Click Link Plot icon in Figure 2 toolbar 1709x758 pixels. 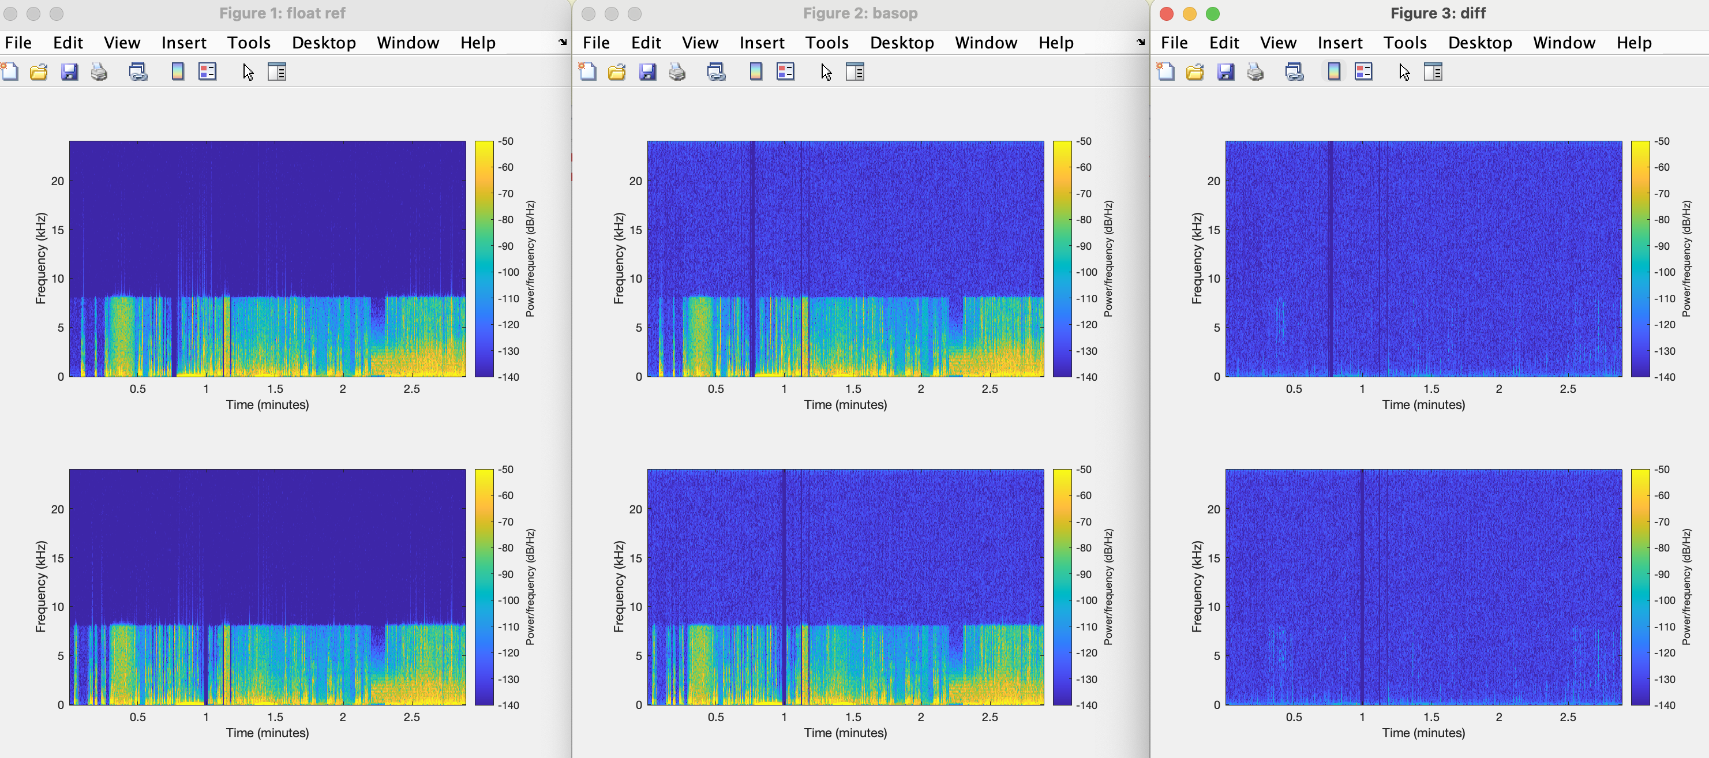[x=716, y=72]
